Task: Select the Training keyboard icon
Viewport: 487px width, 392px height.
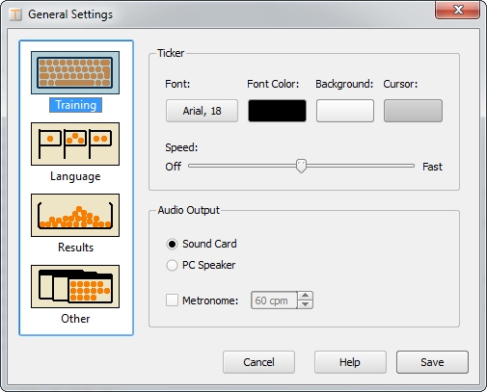Action: coord(75,72)
